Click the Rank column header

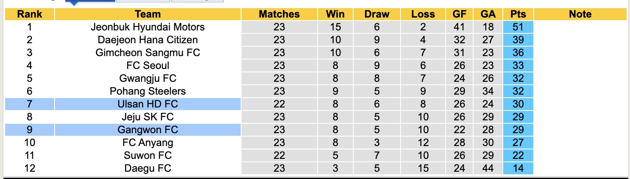[30, 14]
